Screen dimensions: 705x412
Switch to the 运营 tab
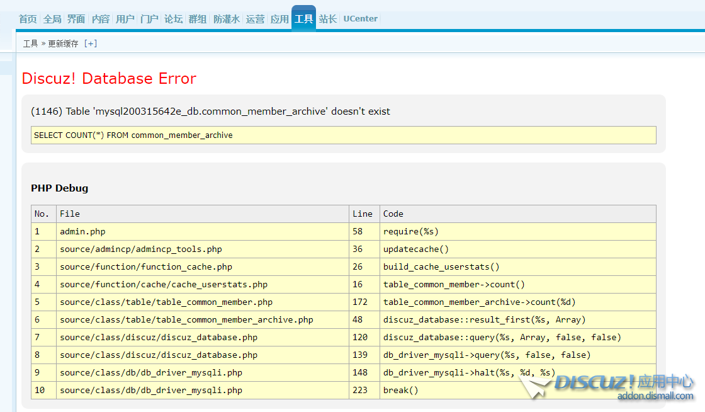[x=256, y=19]
